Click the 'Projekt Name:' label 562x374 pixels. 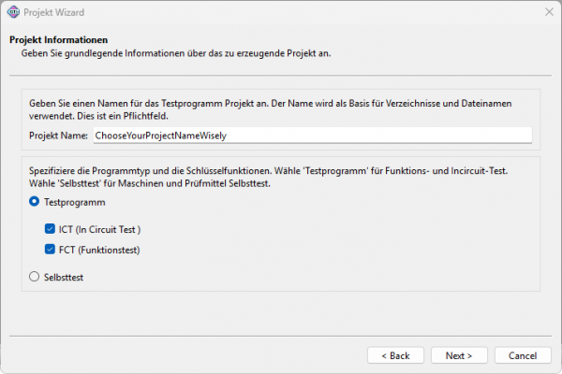(58, 136)
